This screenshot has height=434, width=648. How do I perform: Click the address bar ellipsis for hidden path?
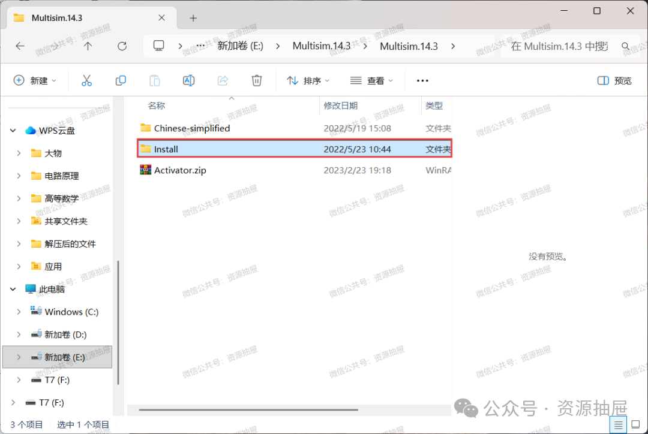coord(200,46)
